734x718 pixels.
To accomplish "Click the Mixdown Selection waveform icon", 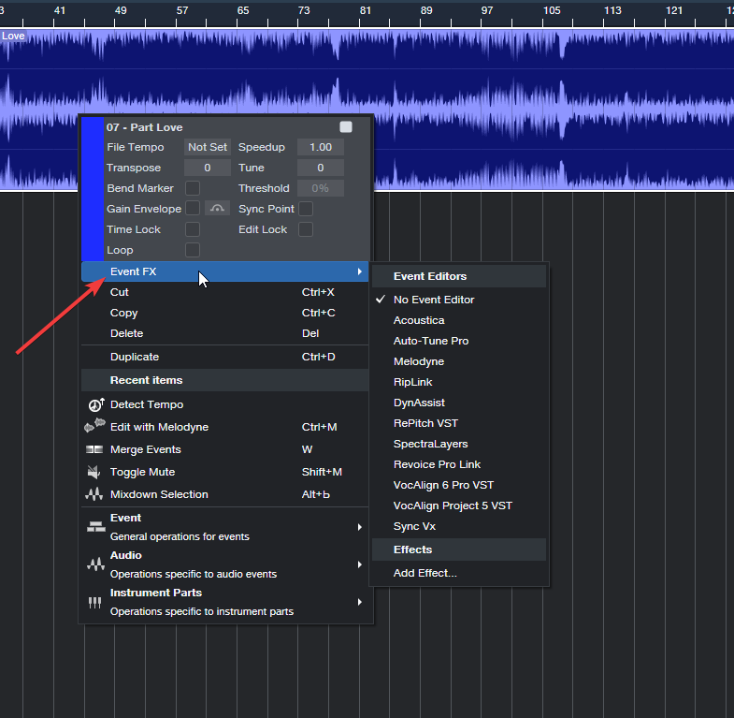I will (x=94, y=494).
